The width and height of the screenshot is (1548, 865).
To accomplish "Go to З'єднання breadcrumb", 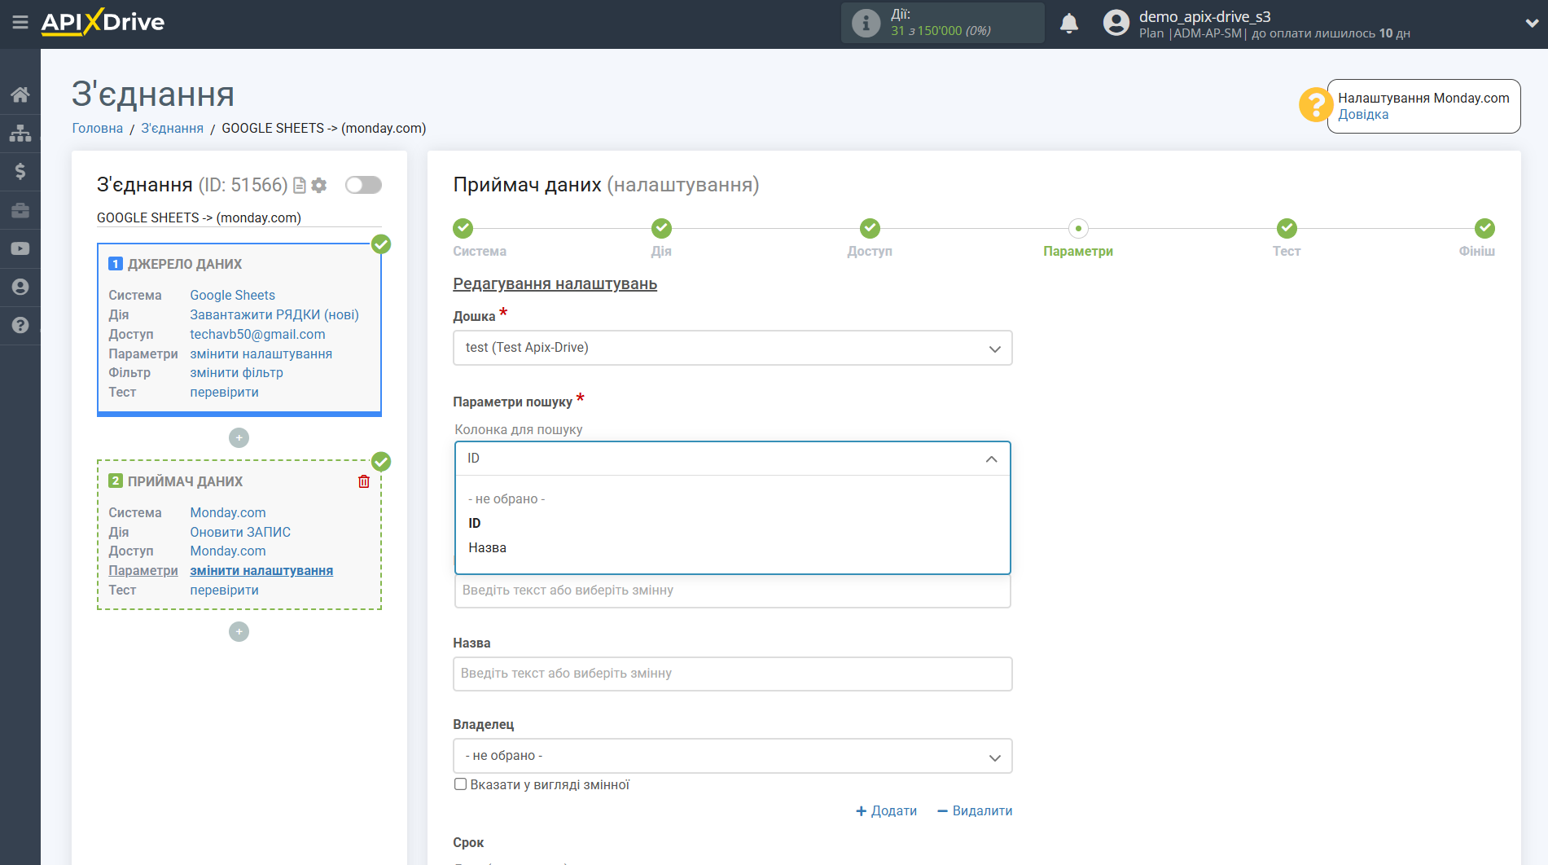I will [x=173, y=128].
